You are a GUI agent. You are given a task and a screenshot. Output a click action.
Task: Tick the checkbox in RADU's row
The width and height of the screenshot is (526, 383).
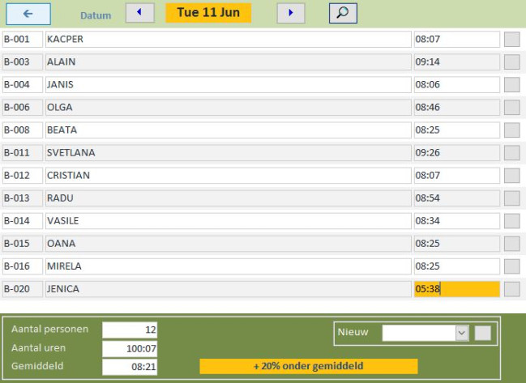[x=512, y=198]
